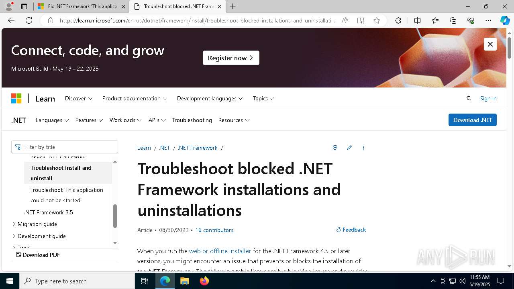
Task: Open the Edge profile icon
Action: point(9,6)
